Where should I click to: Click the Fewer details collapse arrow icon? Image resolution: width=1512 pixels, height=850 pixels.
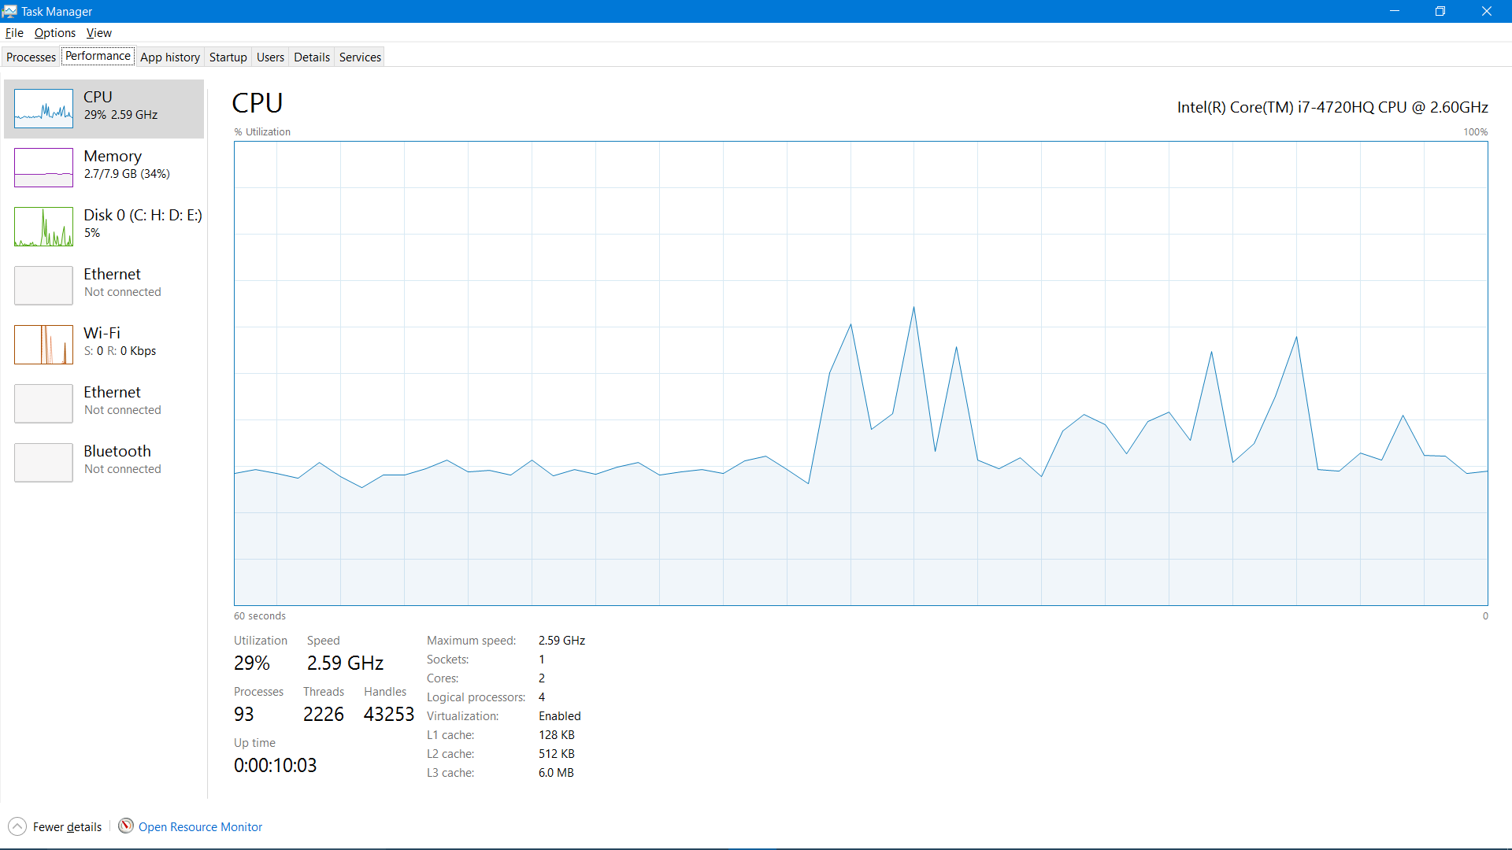[17, 826]
